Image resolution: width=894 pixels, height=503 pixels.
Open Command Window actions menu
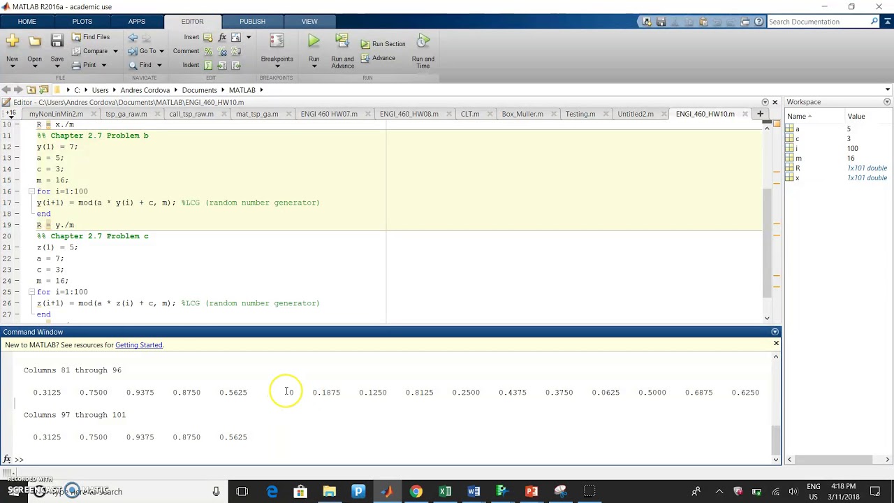[775, 332]
